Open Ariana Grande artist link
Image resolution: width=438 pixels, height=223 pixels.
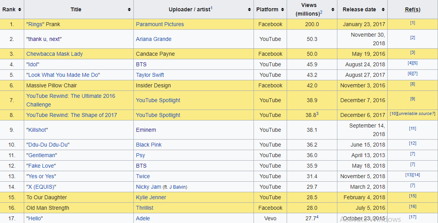click(154, 39)
